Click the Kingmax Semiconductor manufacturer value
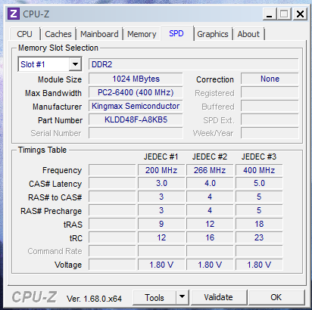 pyautogui.click(x=136, y=106)
